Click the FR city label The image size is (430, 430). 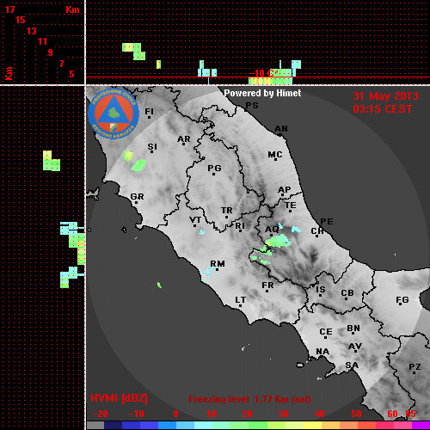[267, 286]
